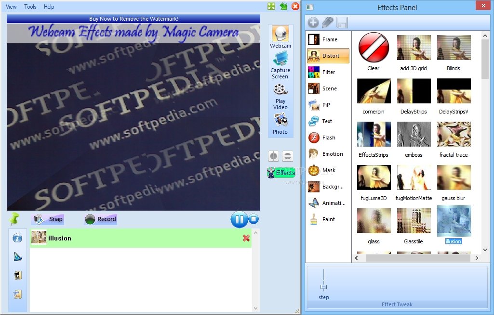The width and height of the screenshot is (494, 315).
Task: Open the View menu
Action: (11, 7)
